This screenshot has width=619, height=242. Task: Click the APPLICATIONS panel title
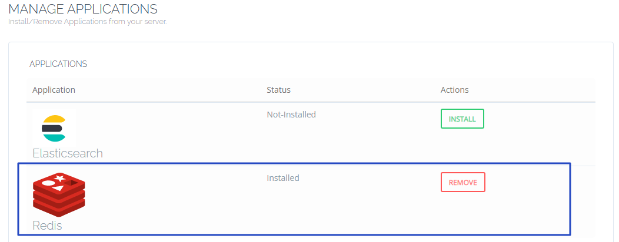click(58, 64)
